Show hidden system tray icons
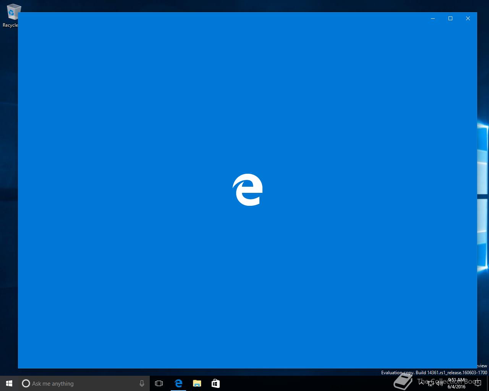This screenshot has height=391, width=489. [x=422, y=383]
